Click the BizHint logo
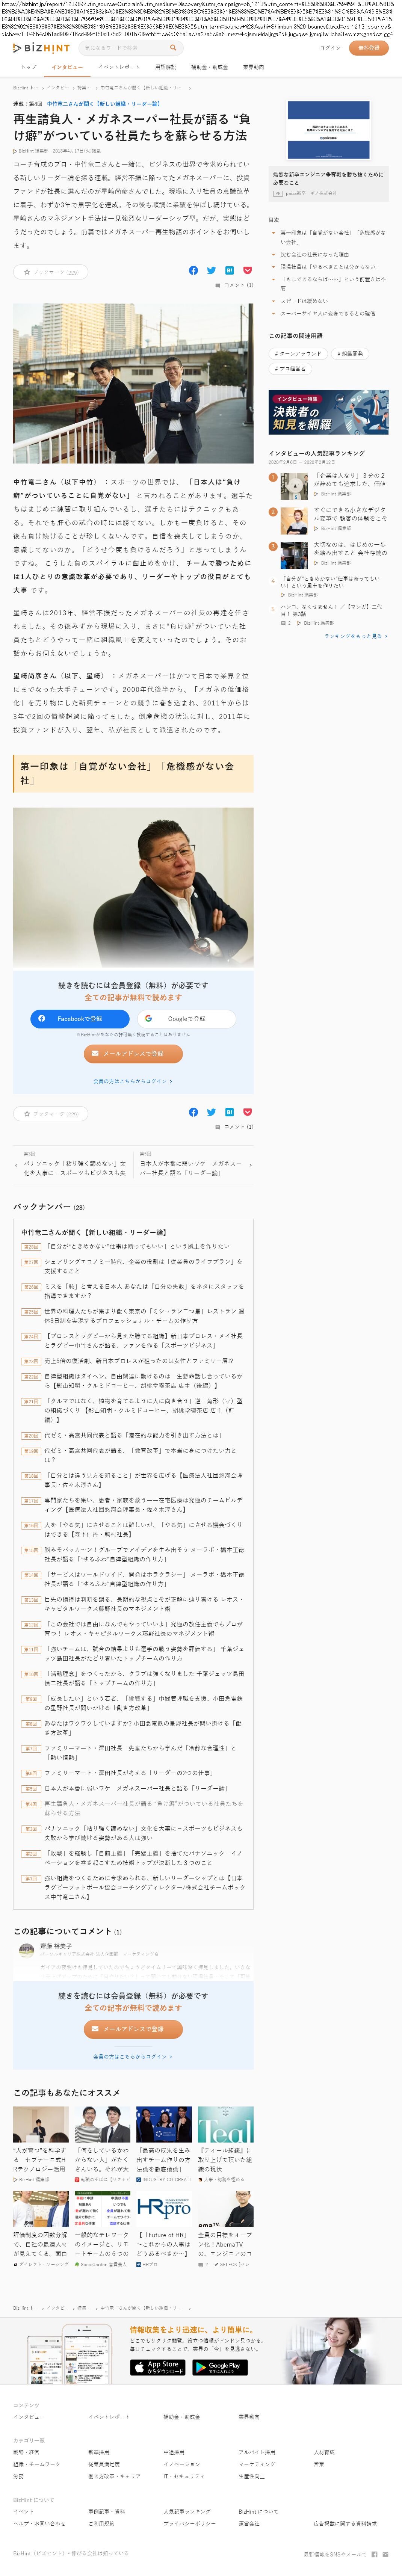Image resolution: width=402 pixels, height=2576 pixels. [x=41, y=48]
